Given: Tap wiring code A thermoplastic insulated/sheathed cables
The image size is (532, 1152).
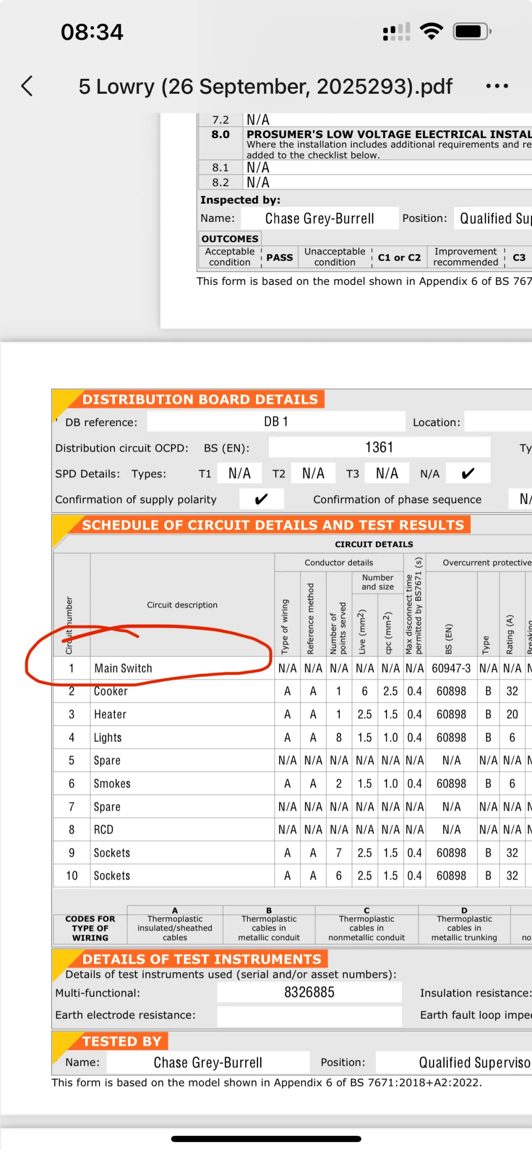Looking at the screenshot, I should point(175,924).
